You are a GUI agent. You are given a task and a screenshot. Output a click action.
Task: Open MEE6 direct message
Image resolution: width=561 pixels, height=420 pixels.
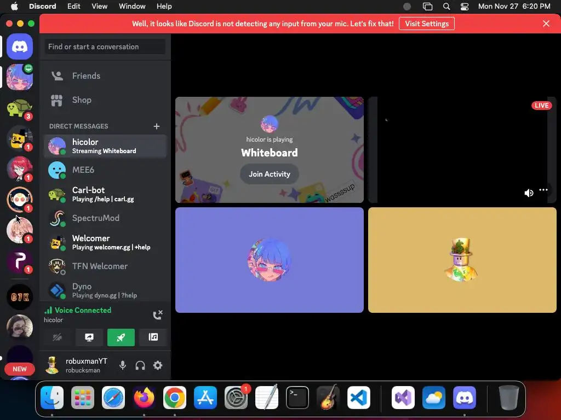pos(105,170)
